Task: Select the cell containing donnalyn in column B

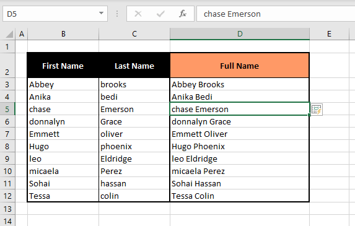Action: 63,122
